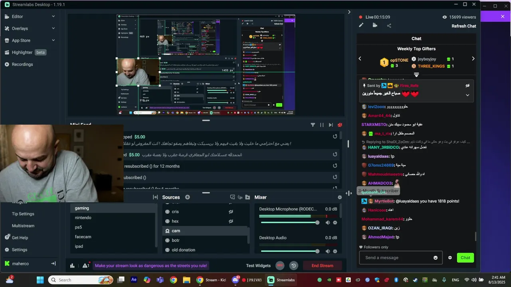This screenshot has height=287, width=511.
Task: Click add folder icon in Sources
Action: pos(248,197)
